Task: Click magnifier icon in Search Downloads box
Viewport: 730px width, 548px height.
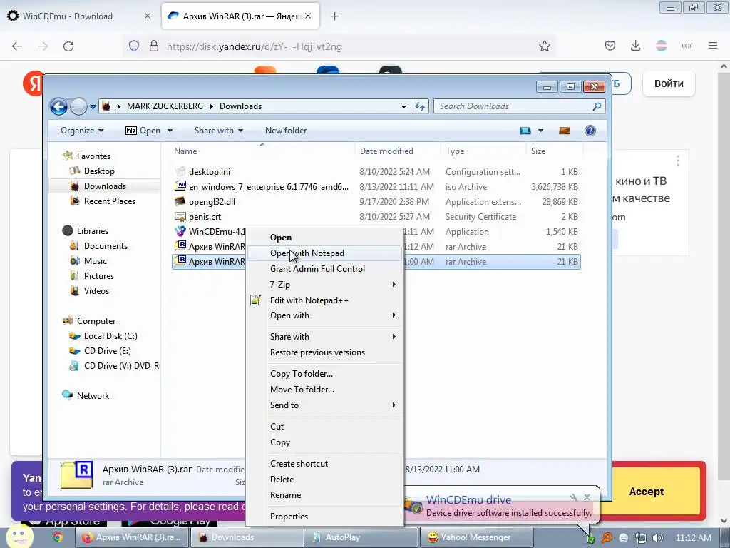Action: [x=597, y=106]
